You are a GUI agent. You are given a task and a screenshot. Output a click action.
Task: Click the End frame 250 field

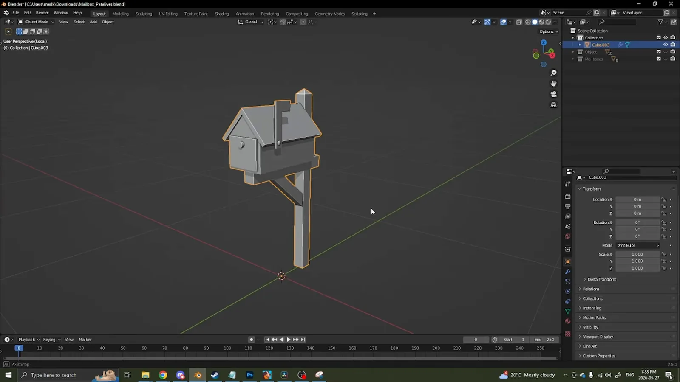coord(545,340)
